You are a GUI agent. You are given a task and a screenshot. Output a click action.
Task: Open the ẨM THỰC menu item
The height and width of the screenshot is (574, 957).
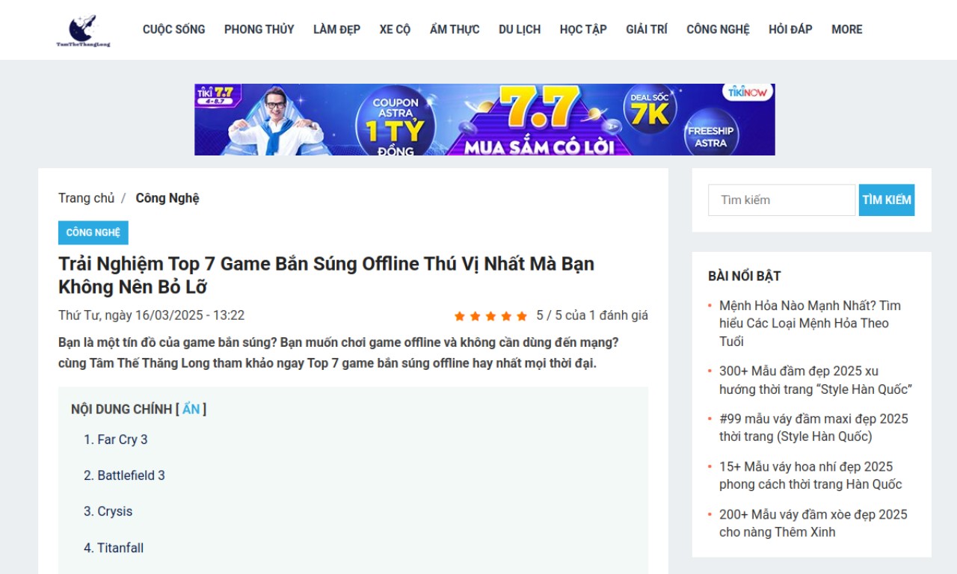pyautogui.click(x=455, y=30)
